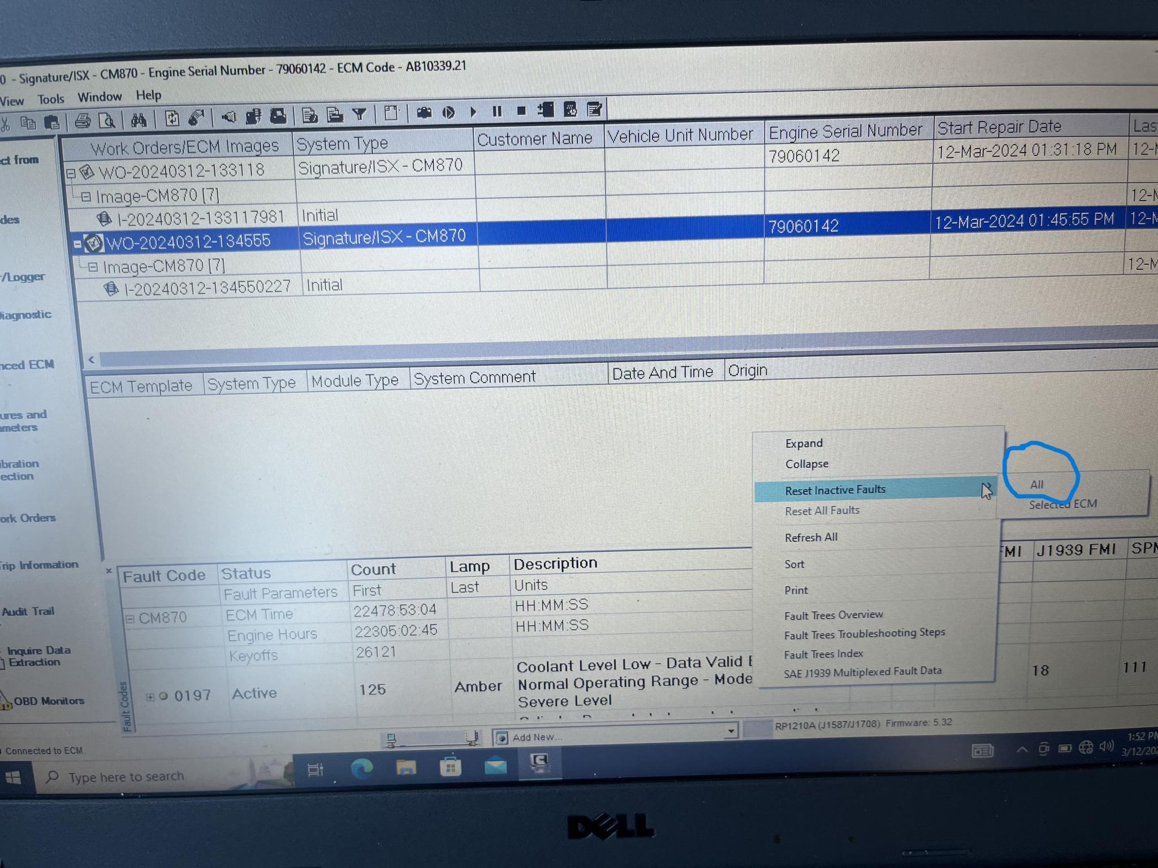The image size is (1158, 868).
Task: Collapse the second Image-CM870 [7] node
Action: [93, 267]
